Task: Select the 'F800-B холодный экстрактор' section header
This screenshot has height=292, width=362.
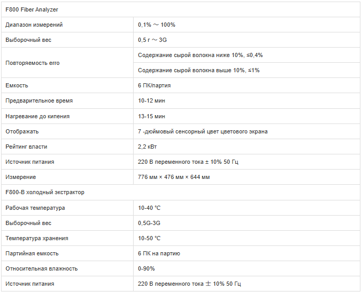Action: (x=45, y=192)
